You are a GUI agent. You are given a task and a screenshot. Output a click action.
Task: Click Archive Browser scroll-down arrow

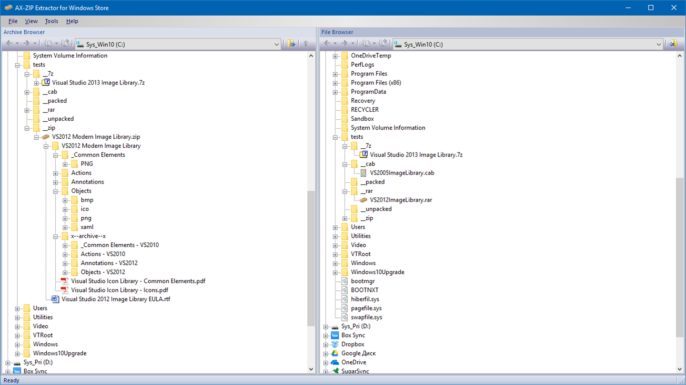(x=311, y=369)
